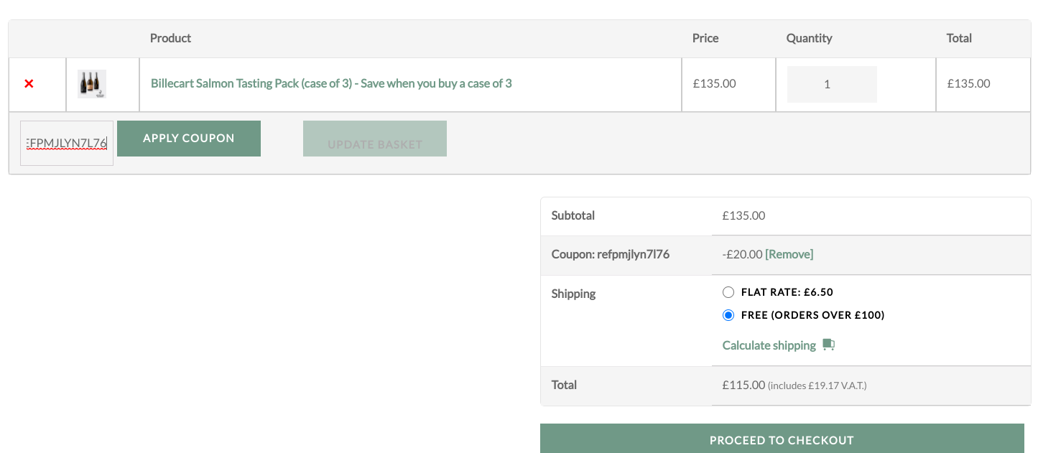Expand the Calculate shipping link
Viewport: 1038px width, 453px height.
769,345
